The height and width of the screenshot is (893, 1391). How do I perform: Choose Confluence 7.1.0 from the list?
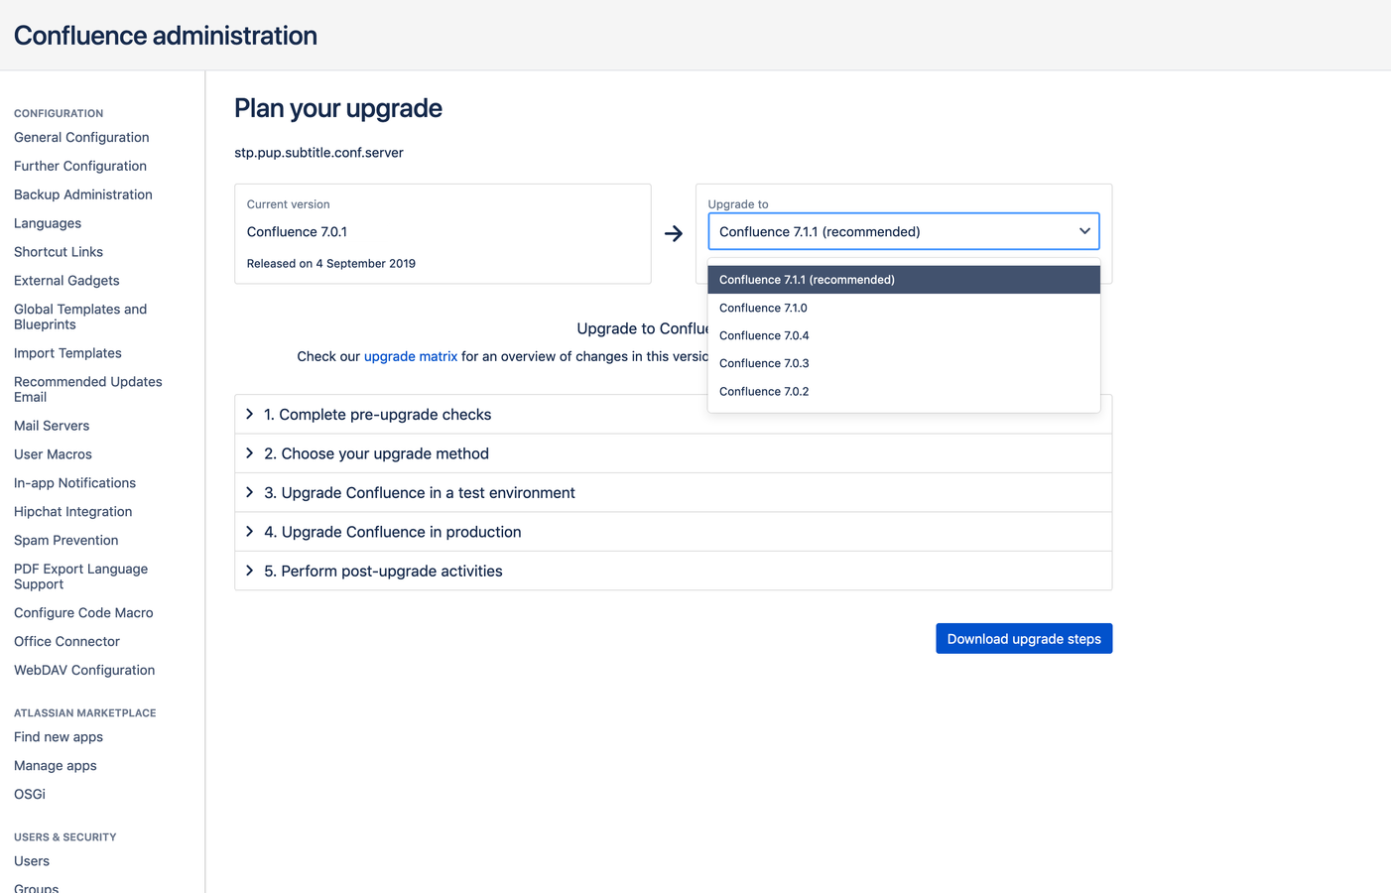903,308
